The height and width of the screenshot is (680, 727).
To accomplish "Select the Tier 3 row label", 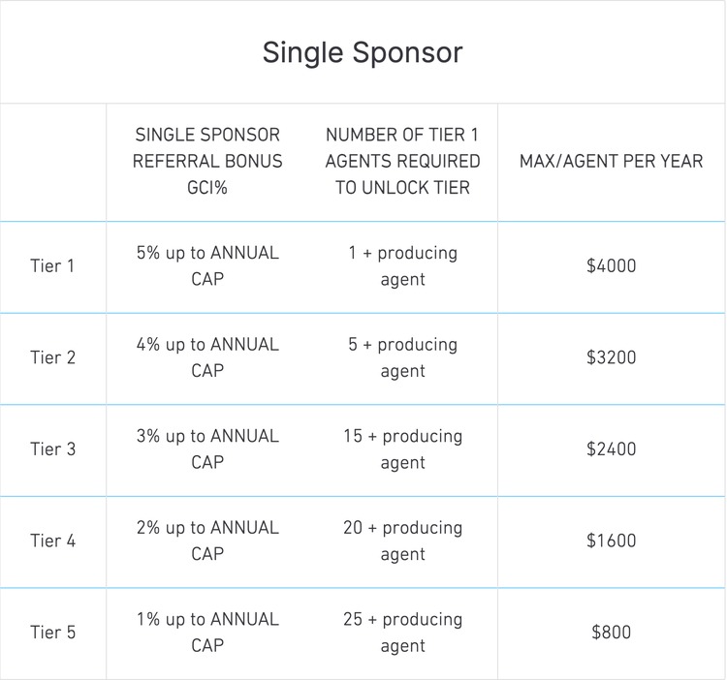I will [52, 449].
